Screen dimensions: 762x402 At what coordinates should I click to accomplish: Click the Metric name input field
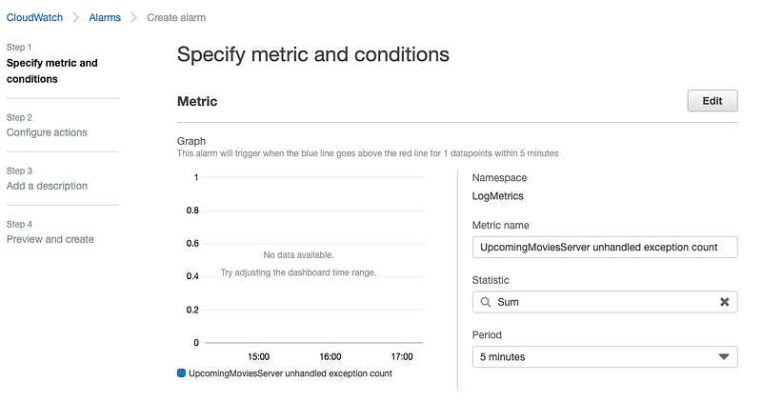pyautogui.click(x=605, y=247)
